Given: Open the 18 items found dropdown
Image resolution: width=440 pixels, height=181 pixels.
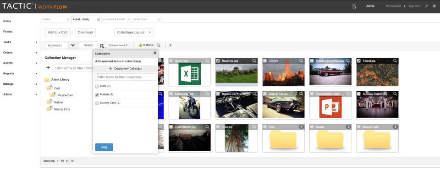Looking at the screenshot, I should tap(118, 45).
